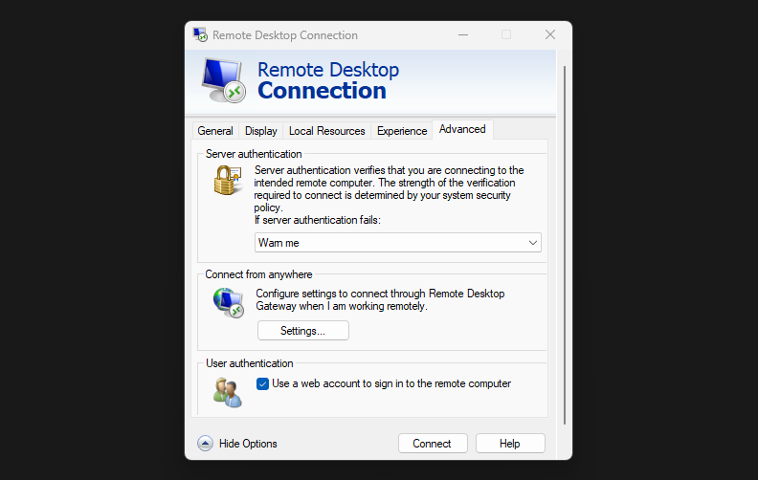Click the dialog's vertical scrollbar
Viewport: 758px width, 480px height.
564,246
